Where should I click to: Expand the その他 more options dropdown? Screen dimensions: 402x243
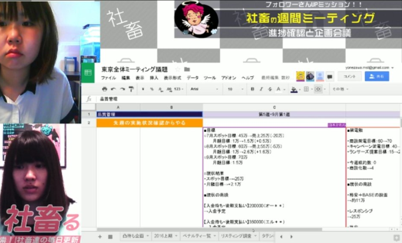coord(340,89)
